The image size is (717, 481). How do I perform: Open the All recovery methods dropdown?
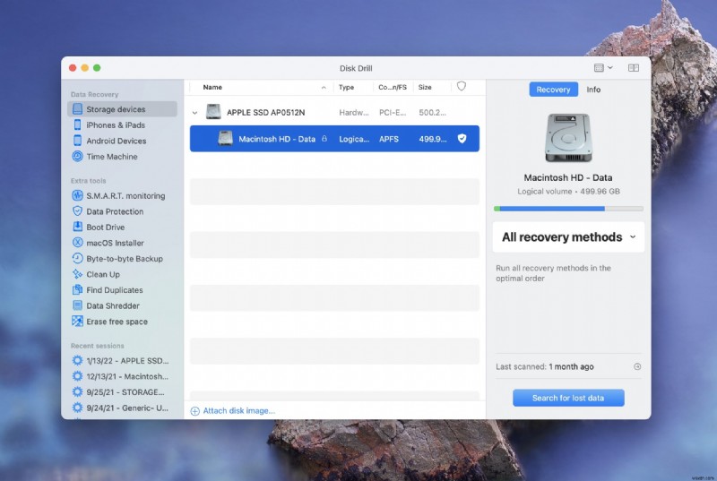tap(568, 237)
